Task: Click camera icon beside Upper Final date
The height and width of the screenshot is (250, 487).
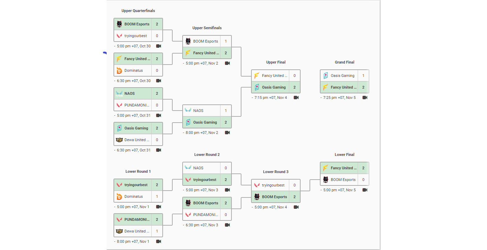Action: [296, 98]
